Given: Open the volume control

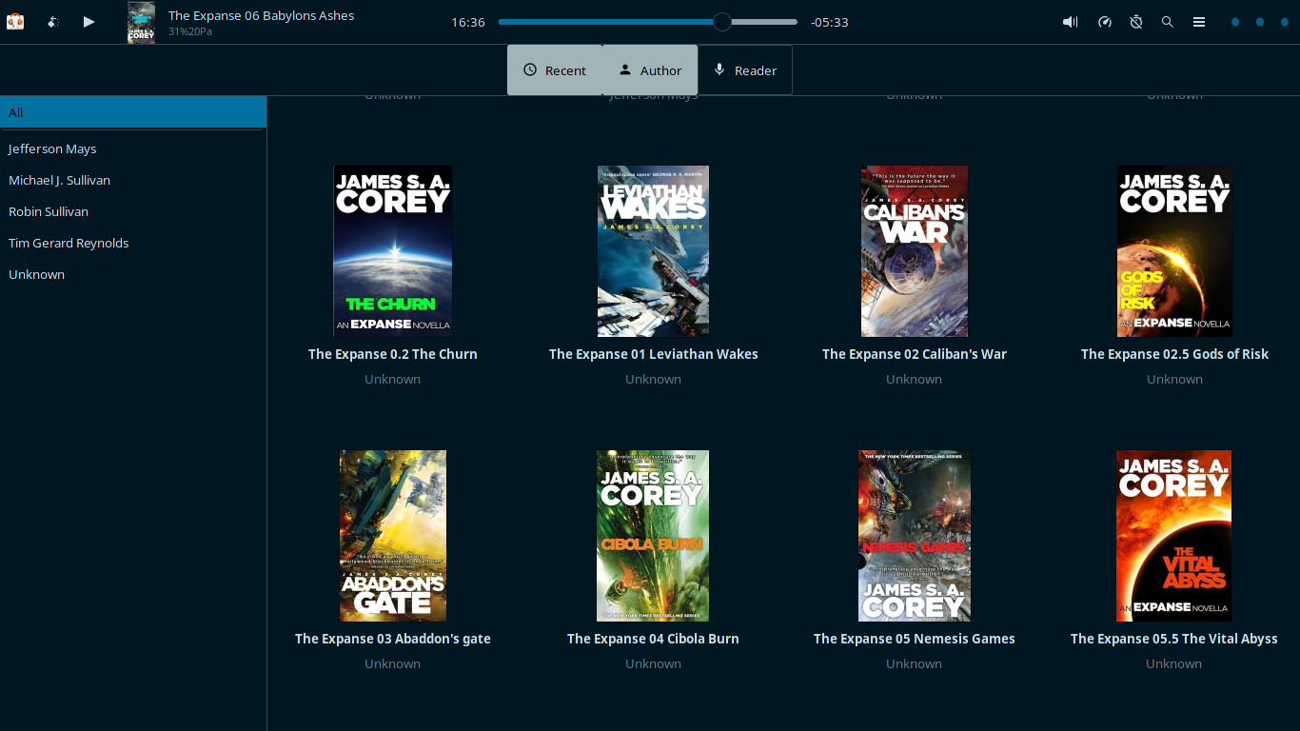Looking at the screenshot, I should [1070, 22].
